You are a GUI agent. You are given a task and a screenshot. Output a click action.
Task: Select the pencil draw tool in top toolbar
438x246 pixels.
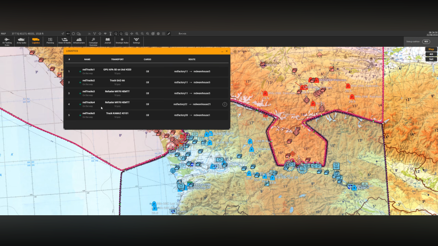click(169, 33)
